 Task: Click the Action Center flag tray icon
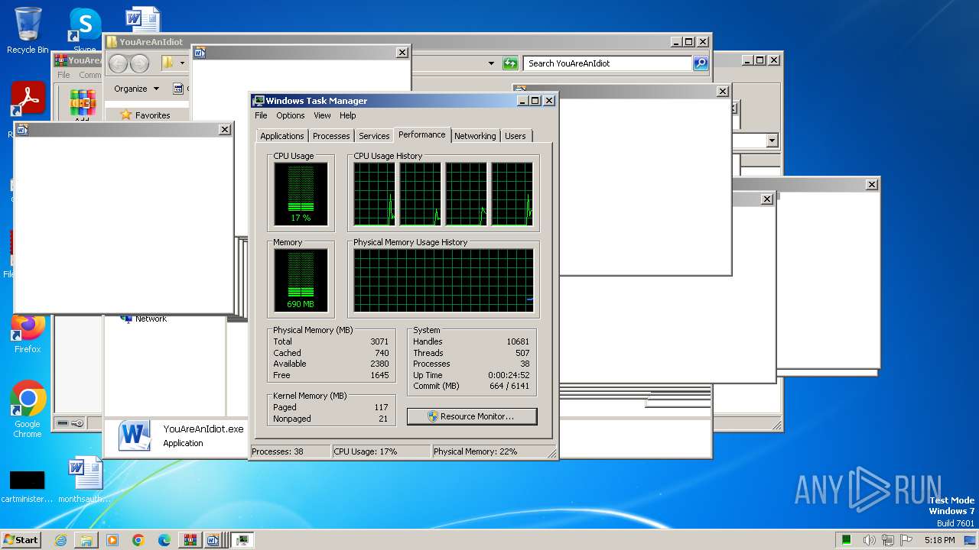tap(905, 540)
